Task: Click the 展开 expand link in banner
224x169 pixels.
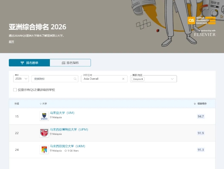Action: pyautogui.click(x=11, y=42)
